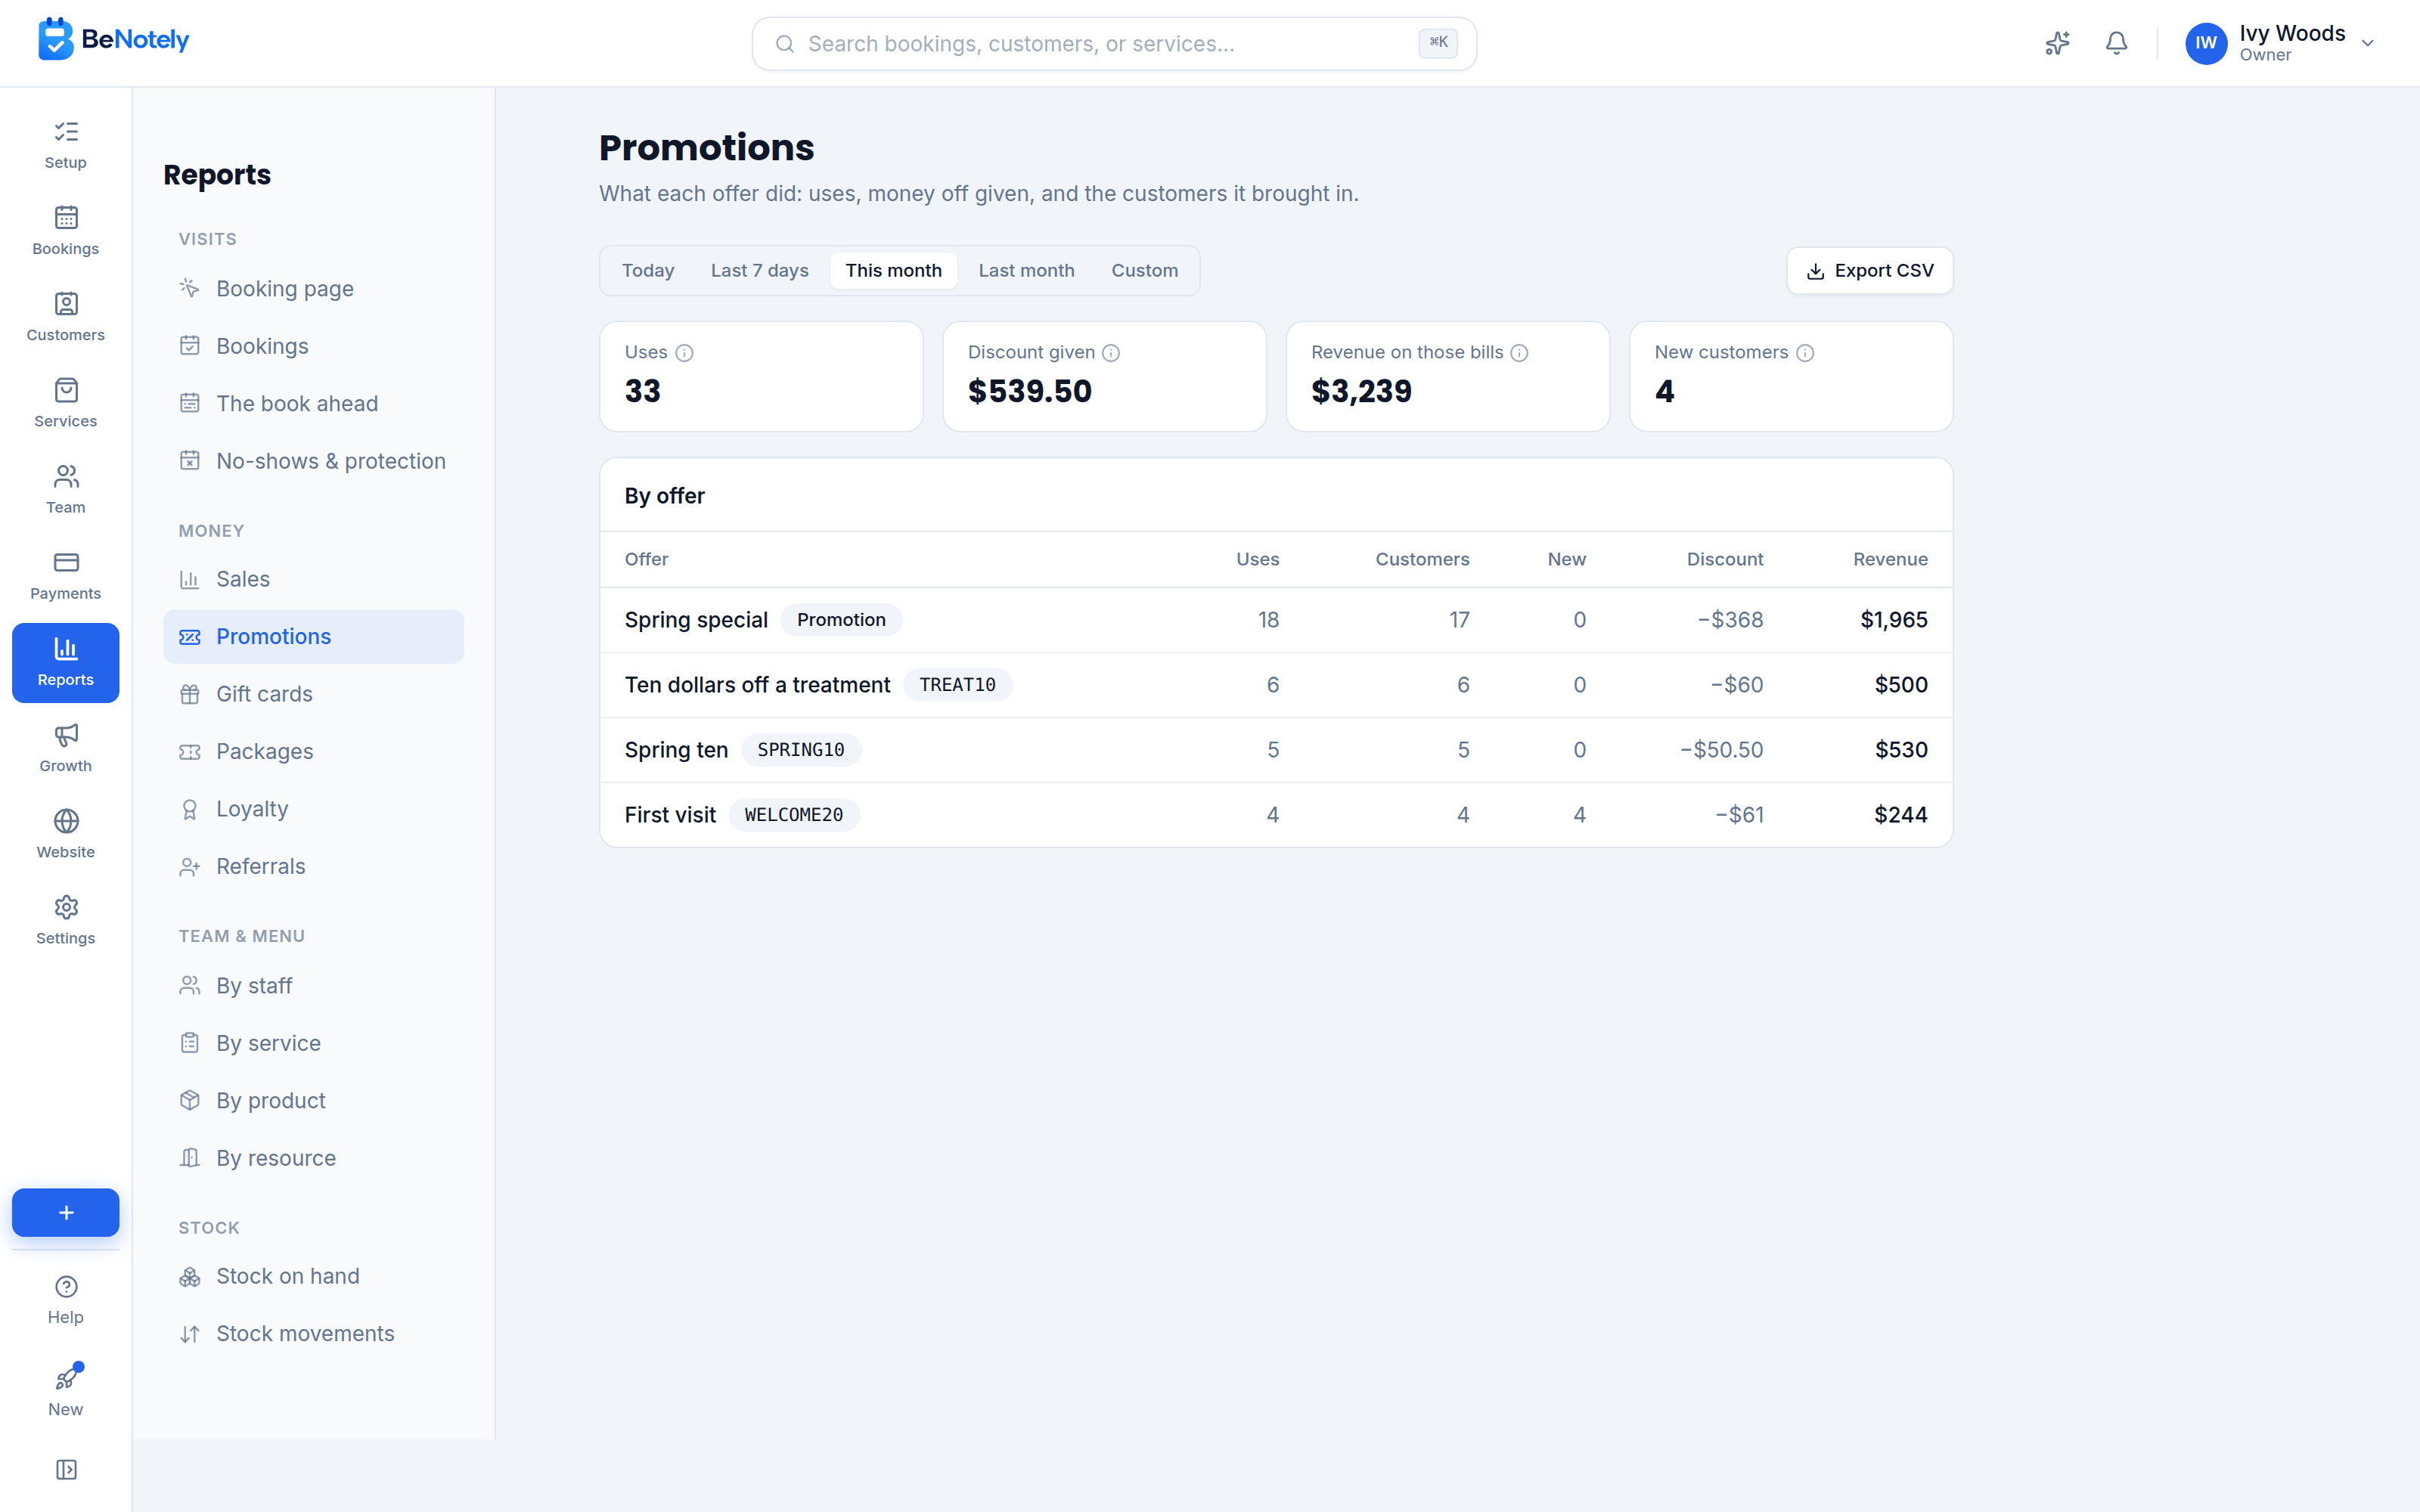
Task: Open the Growth megaphone section
Action: coord(65,749)
